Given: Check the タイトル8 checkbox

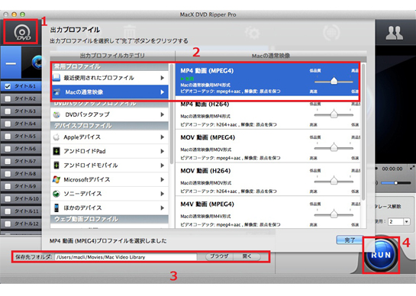Looking at the screenshot, I should (8, 174).
